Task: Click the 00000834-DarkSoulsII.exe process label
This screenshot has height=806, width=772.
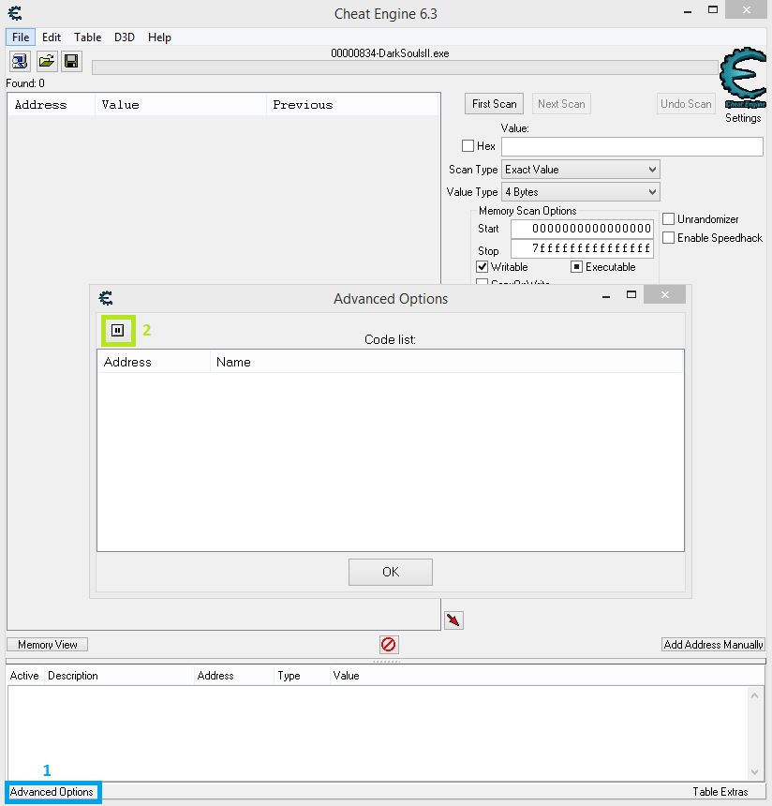Action: pos(390,53)
